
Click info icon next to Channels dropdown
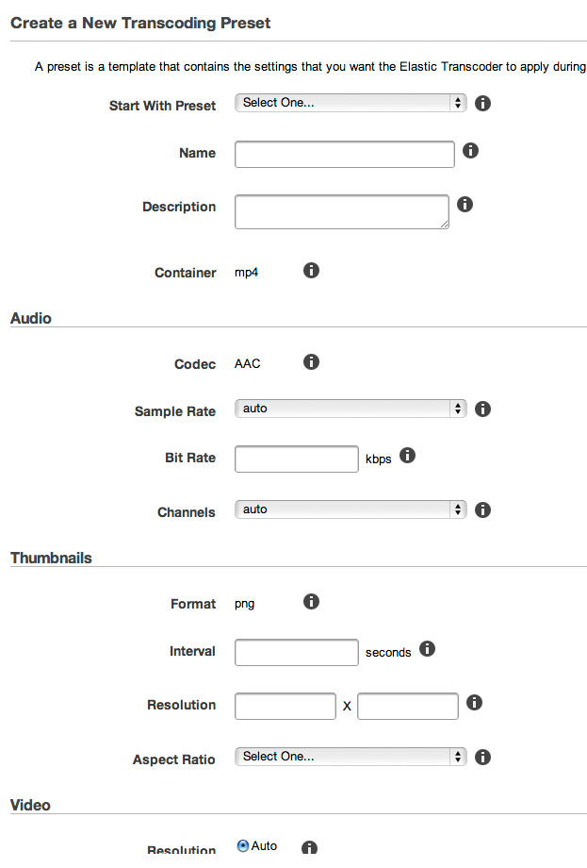click(482, 509)
